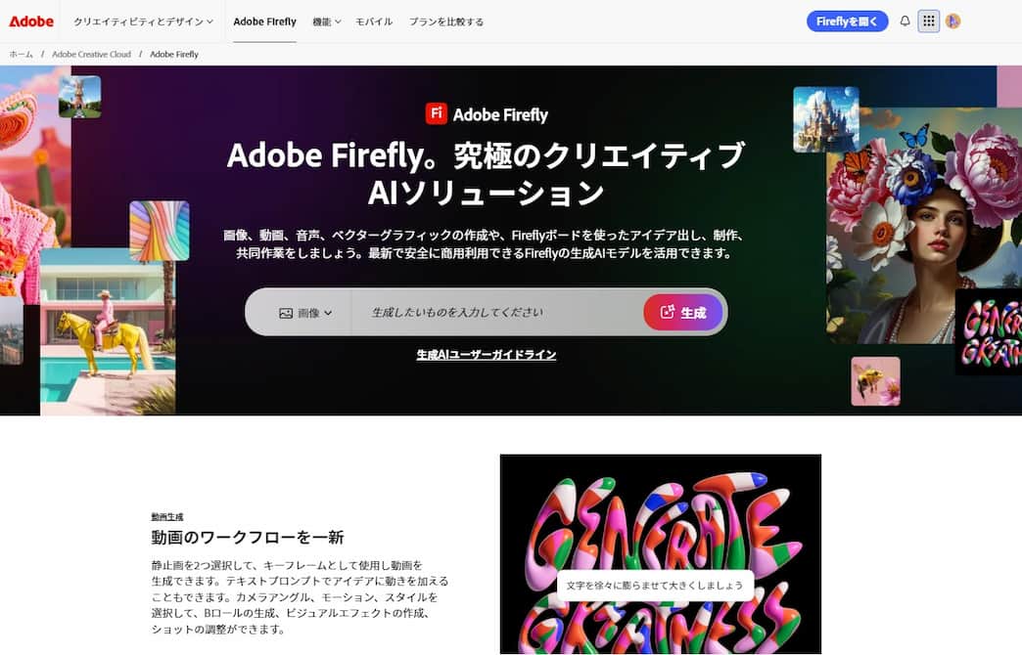Click the Fireflyを開く button
The height and width of the screenshot is (655, 1022).
(848, 21)
